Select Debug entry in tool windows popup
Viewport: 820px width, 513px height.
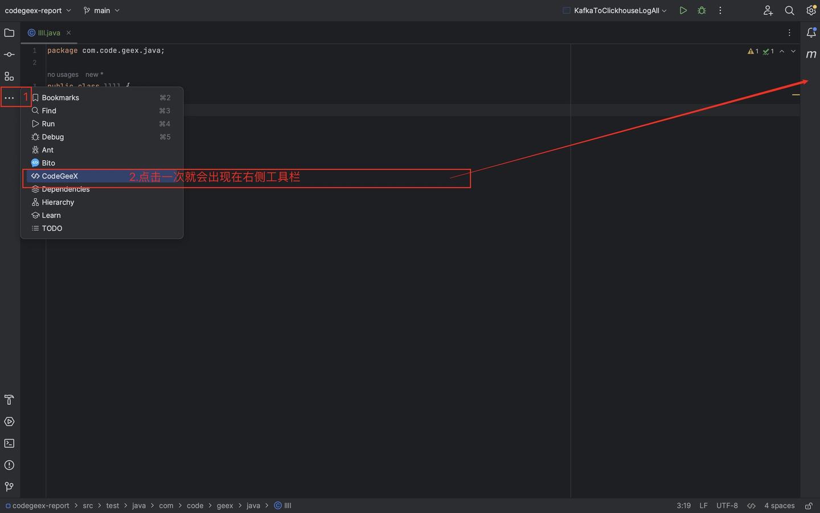[102, 137]
